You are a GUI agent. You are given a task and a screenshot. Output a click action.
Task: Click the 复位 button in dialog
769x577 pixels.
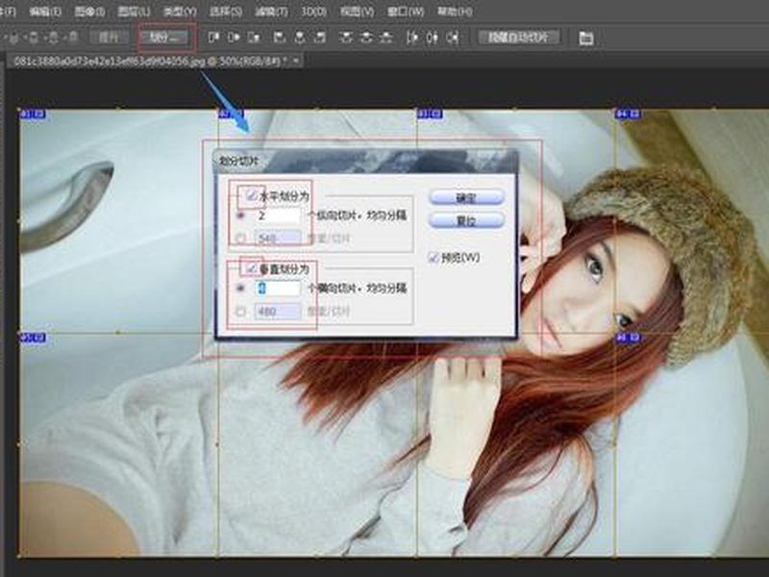coord(466,221)
